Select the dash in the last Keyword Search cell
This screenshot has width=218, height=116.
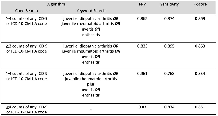coord(91,110)
